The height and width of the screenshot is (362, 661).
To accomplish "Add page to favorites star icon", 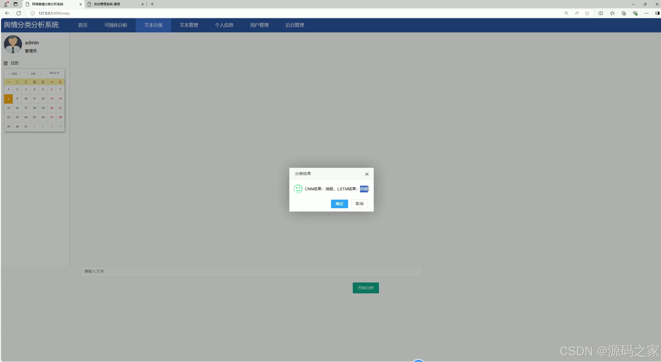I will [587, 13].
